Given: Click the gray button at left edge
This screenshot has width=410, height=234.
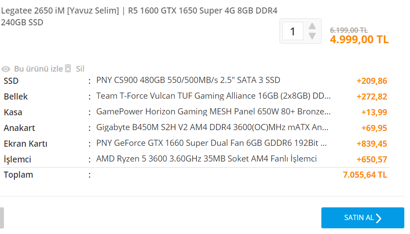Looking at the screenshot, I should point(2,218).
